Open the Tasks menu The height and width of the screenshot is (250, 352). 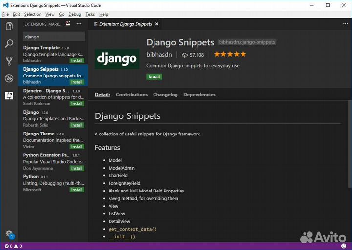[x=90, y=14]
